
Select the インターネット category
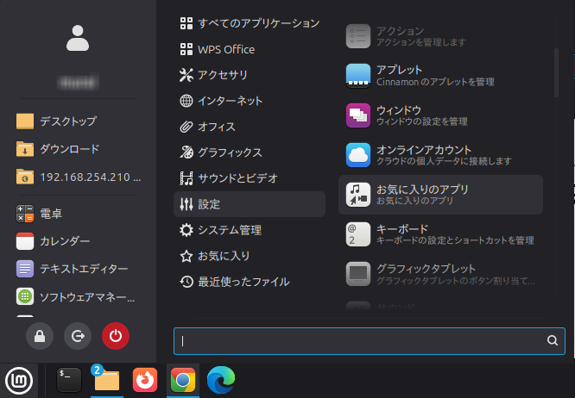[x=230, y=101]
